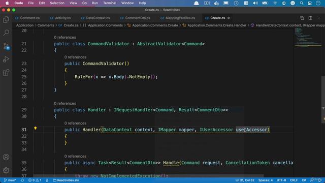This screenshot has height=183, width=325.
Task: Open the Help menu
Action: click(142, 3)
